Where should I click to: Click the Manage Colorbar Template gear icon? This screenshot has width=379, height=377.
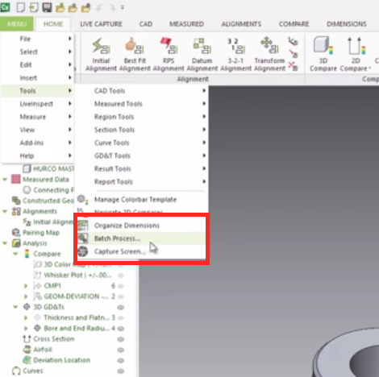(x=82, y=200)
